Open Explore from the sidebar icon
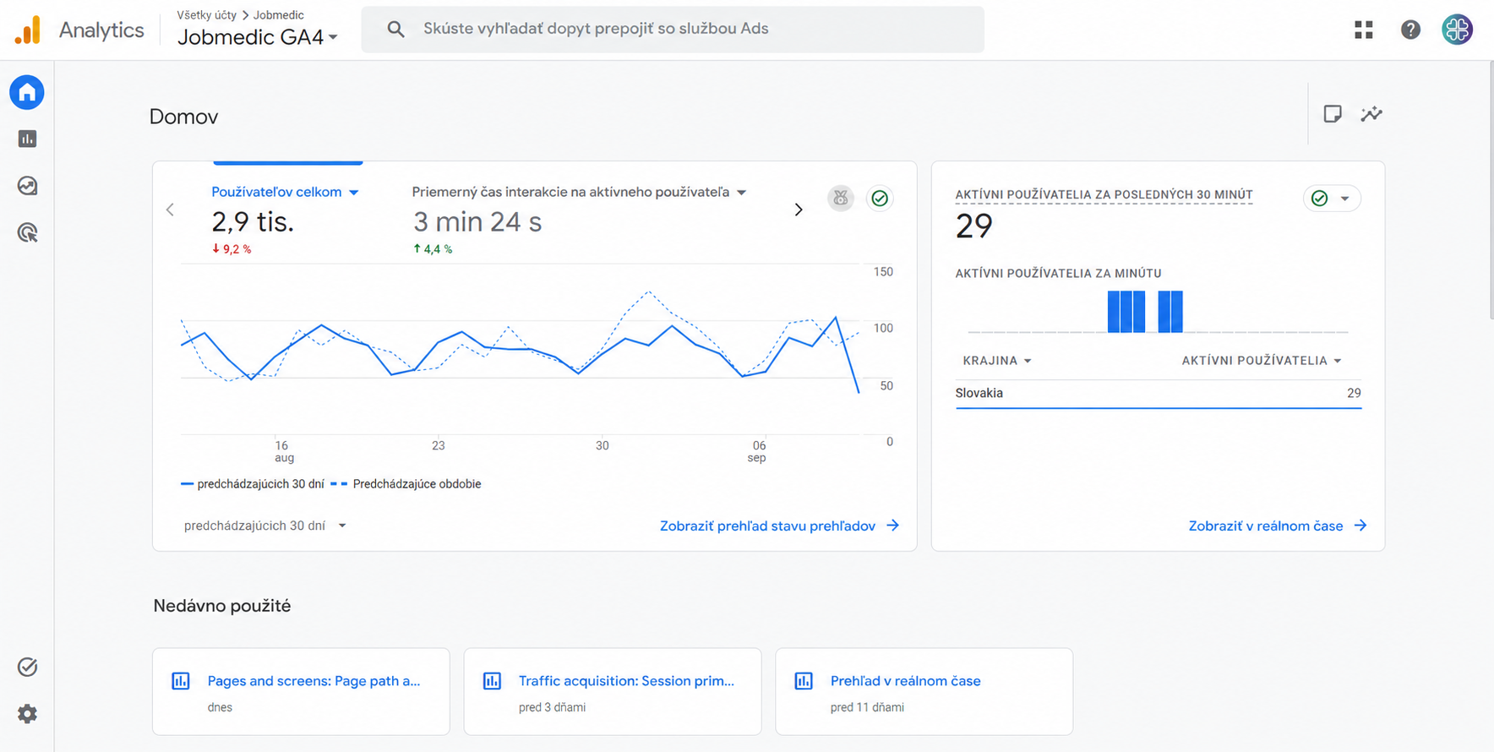Screen dimensions: 1494x752 click(27, 186)
